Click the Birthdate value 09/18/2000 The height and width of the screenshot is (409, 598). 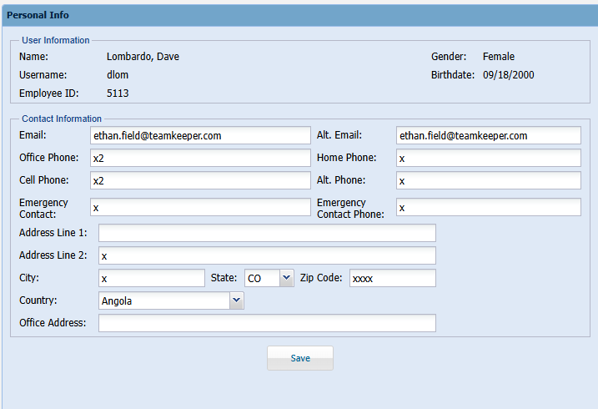pos(508,75)
